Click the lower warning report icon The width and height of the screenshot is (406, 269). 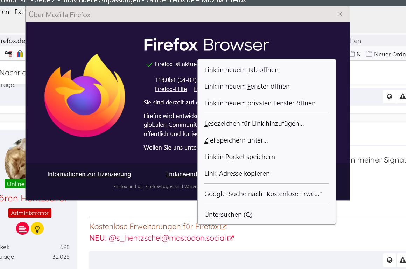[402, 260]
